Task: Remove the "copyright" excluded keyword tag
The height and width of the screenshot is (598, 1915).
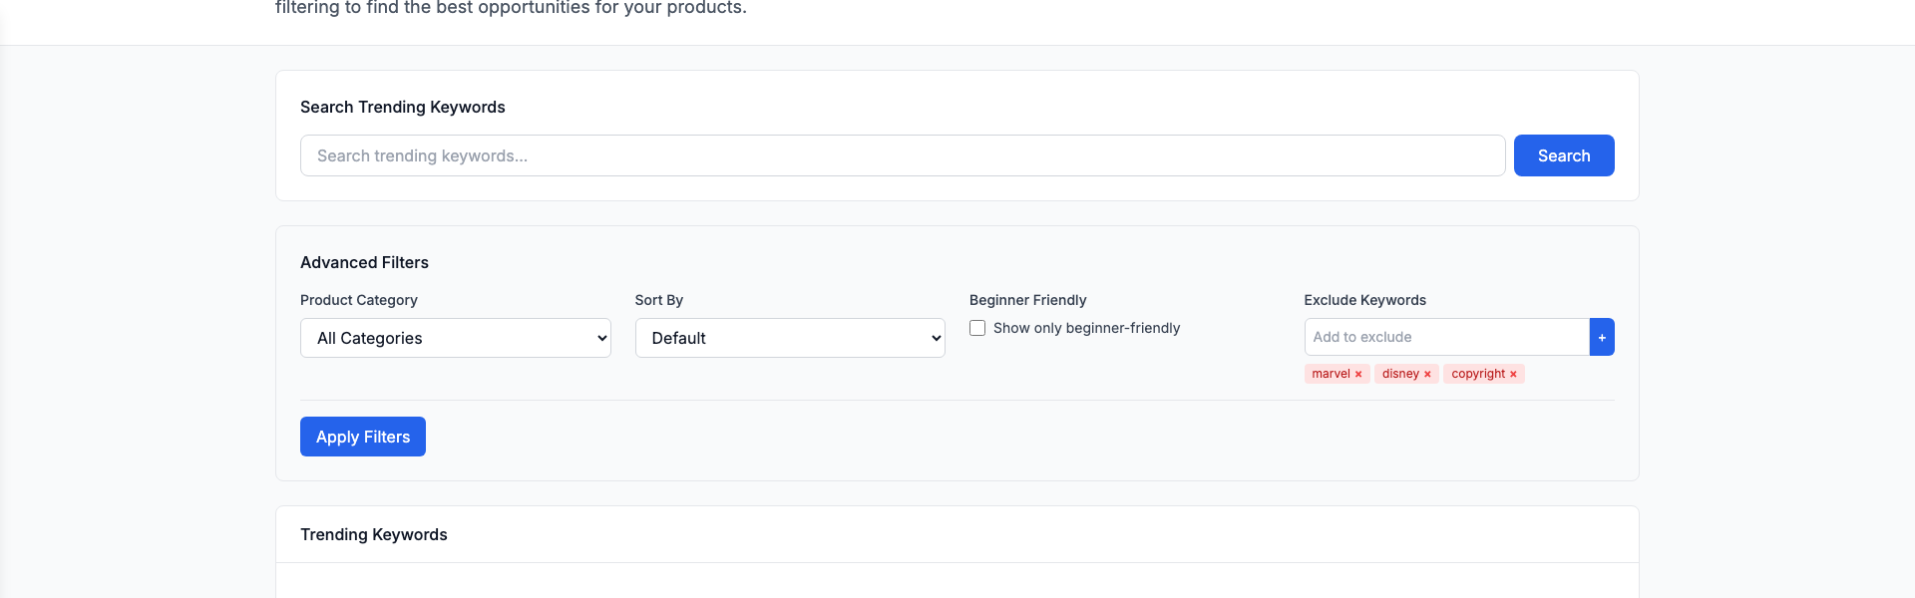Action: pyautogui.click(x=1513, y=374)
